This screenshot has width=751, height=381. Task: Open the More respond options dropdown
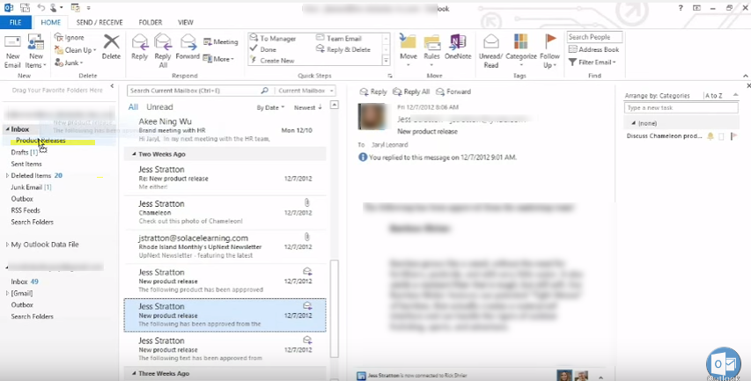click(x=218, y=59)
